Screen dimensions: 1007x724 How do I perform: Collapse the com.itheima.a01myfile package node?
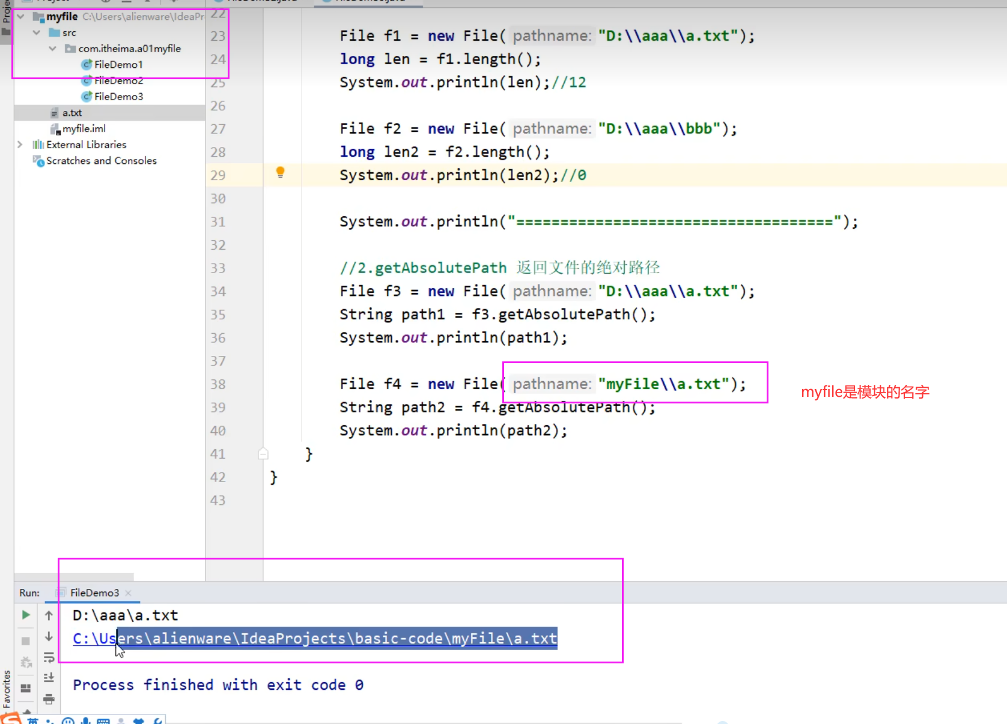53,49
